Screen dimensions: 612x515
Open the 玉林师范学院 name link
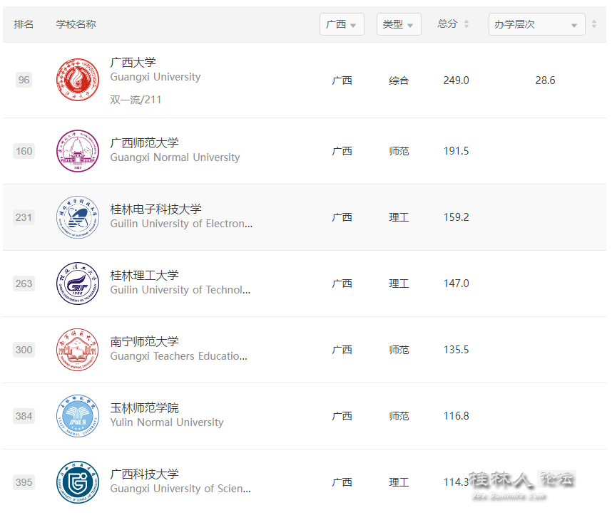(x=144, y=407)
